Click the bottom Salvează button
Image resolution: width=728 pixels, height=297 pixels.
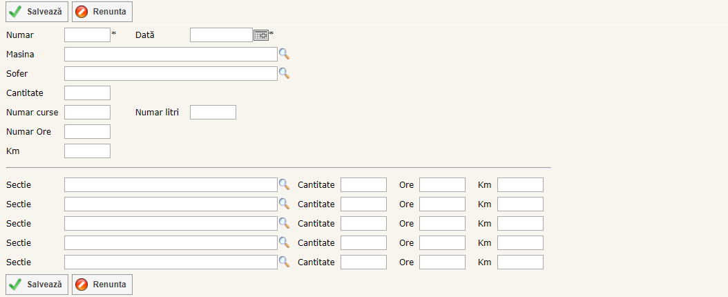click(37, 285)
